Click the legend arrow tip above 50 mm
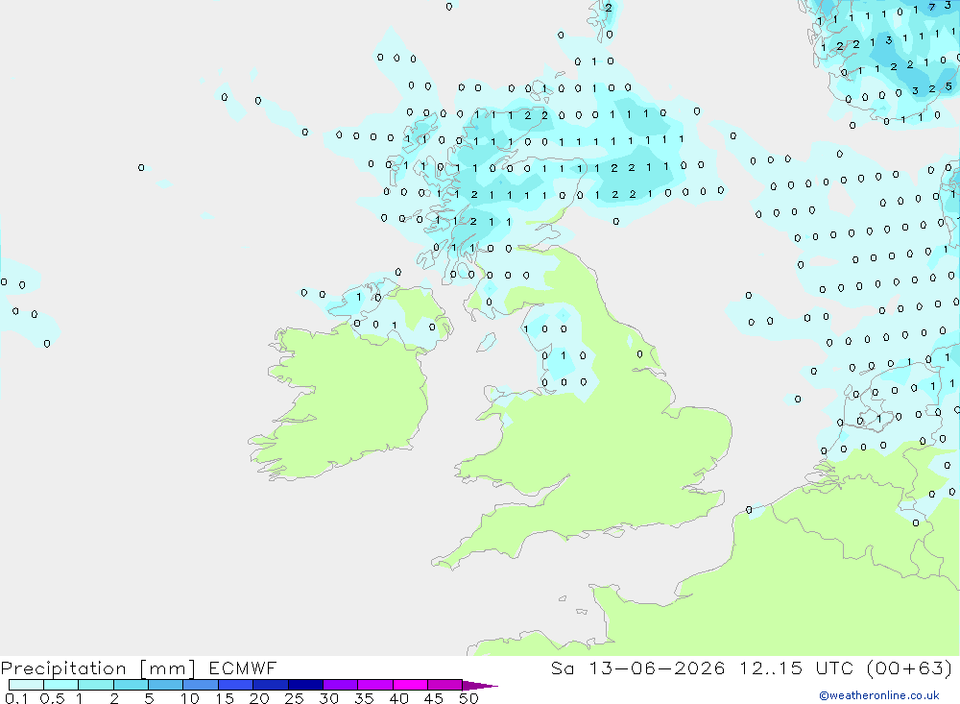The width and height of the screenshot is (960, 704). pyautogui.click(x=480, y=685)
